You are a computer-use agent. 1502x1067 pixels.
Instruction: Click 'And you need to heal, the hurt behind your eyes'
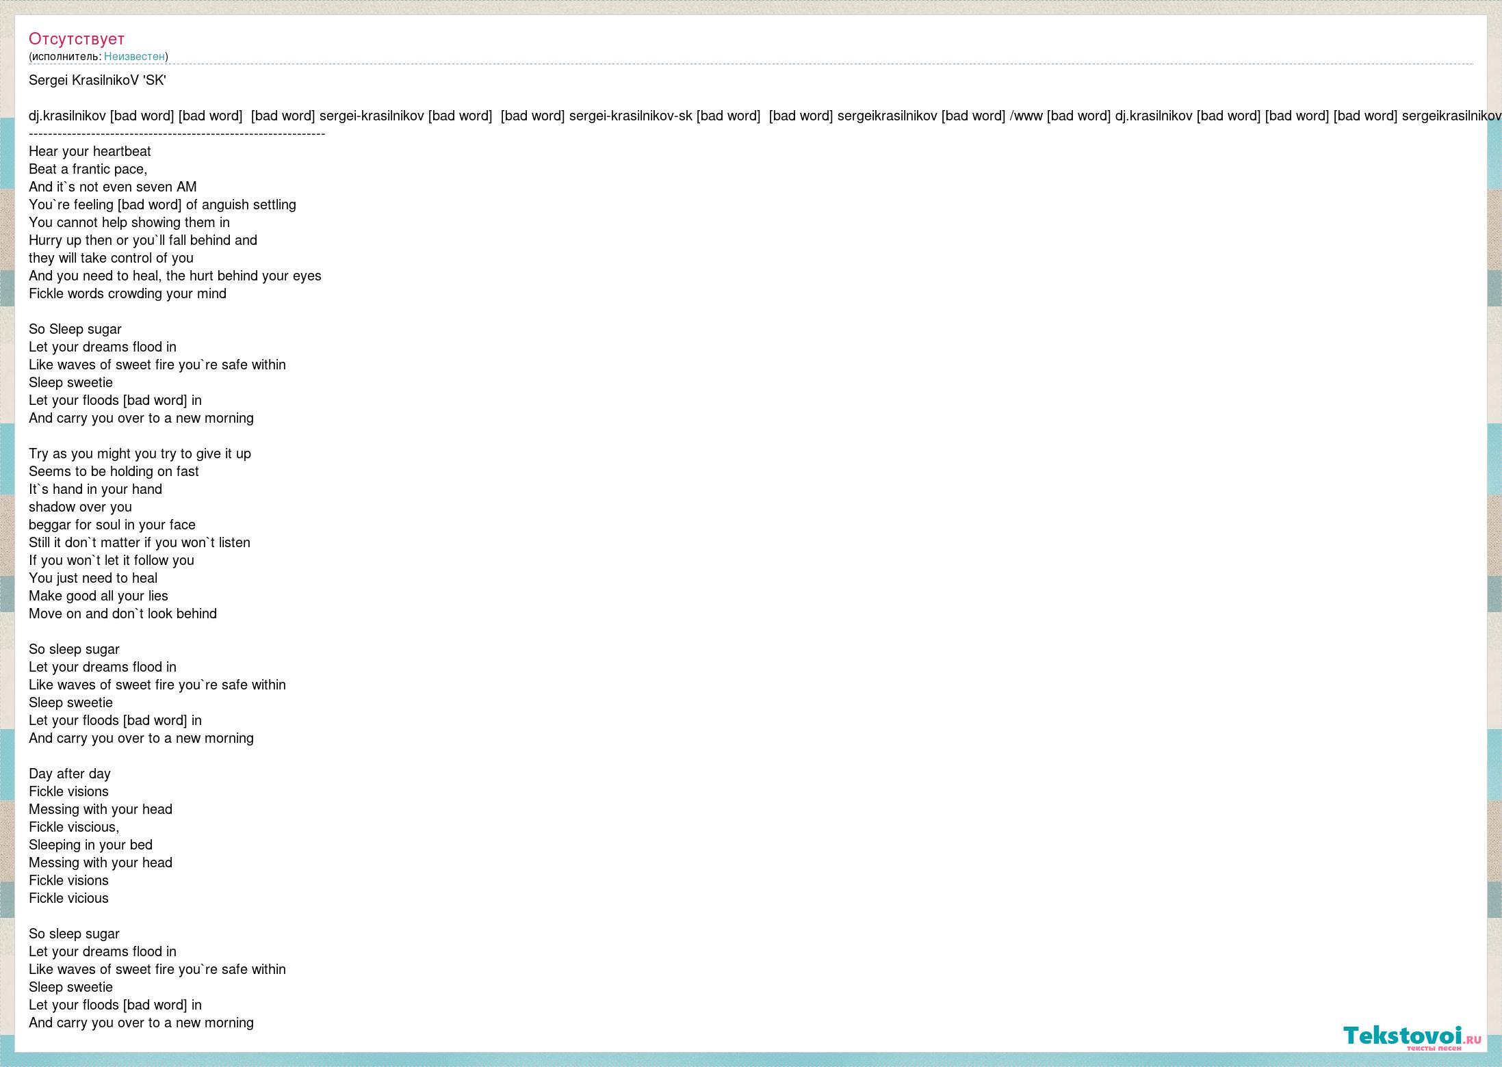click(x=175, y=276)
